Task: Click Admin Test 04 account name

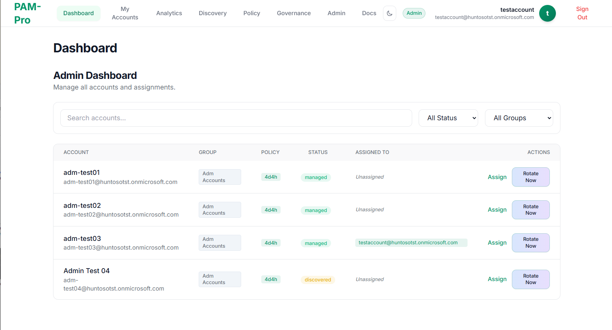Action: click(86, 271)
